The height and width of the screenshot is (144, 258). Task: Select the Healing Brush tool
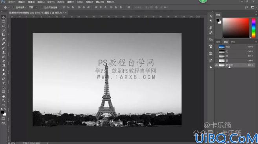point(3,43)
